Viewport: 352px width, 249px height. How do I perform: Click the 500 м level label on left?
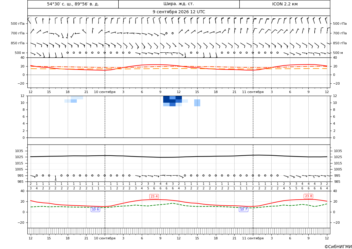(x=20, y=53)
